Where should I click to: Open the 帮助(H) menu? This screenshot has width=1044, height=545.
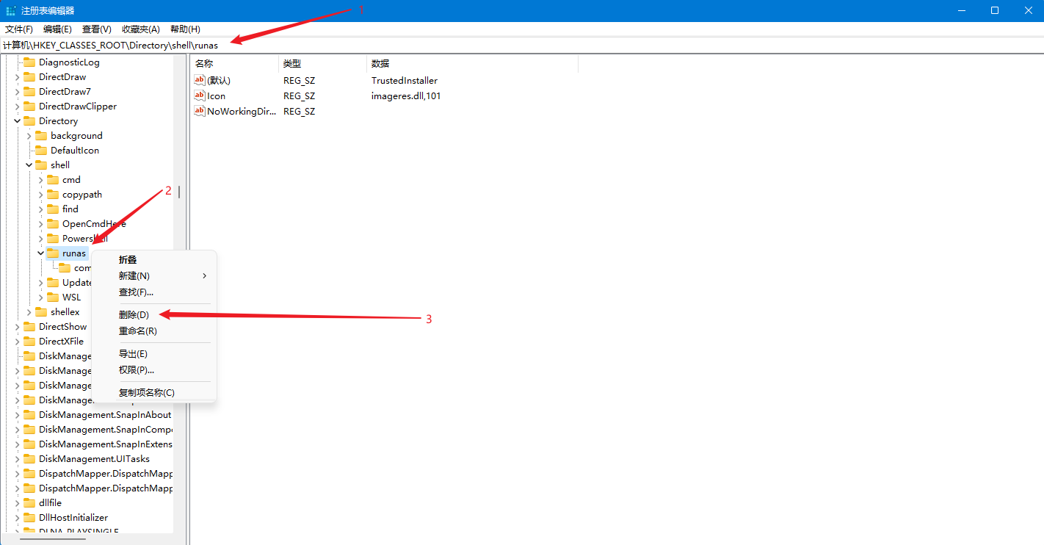[x=185, y=29]
